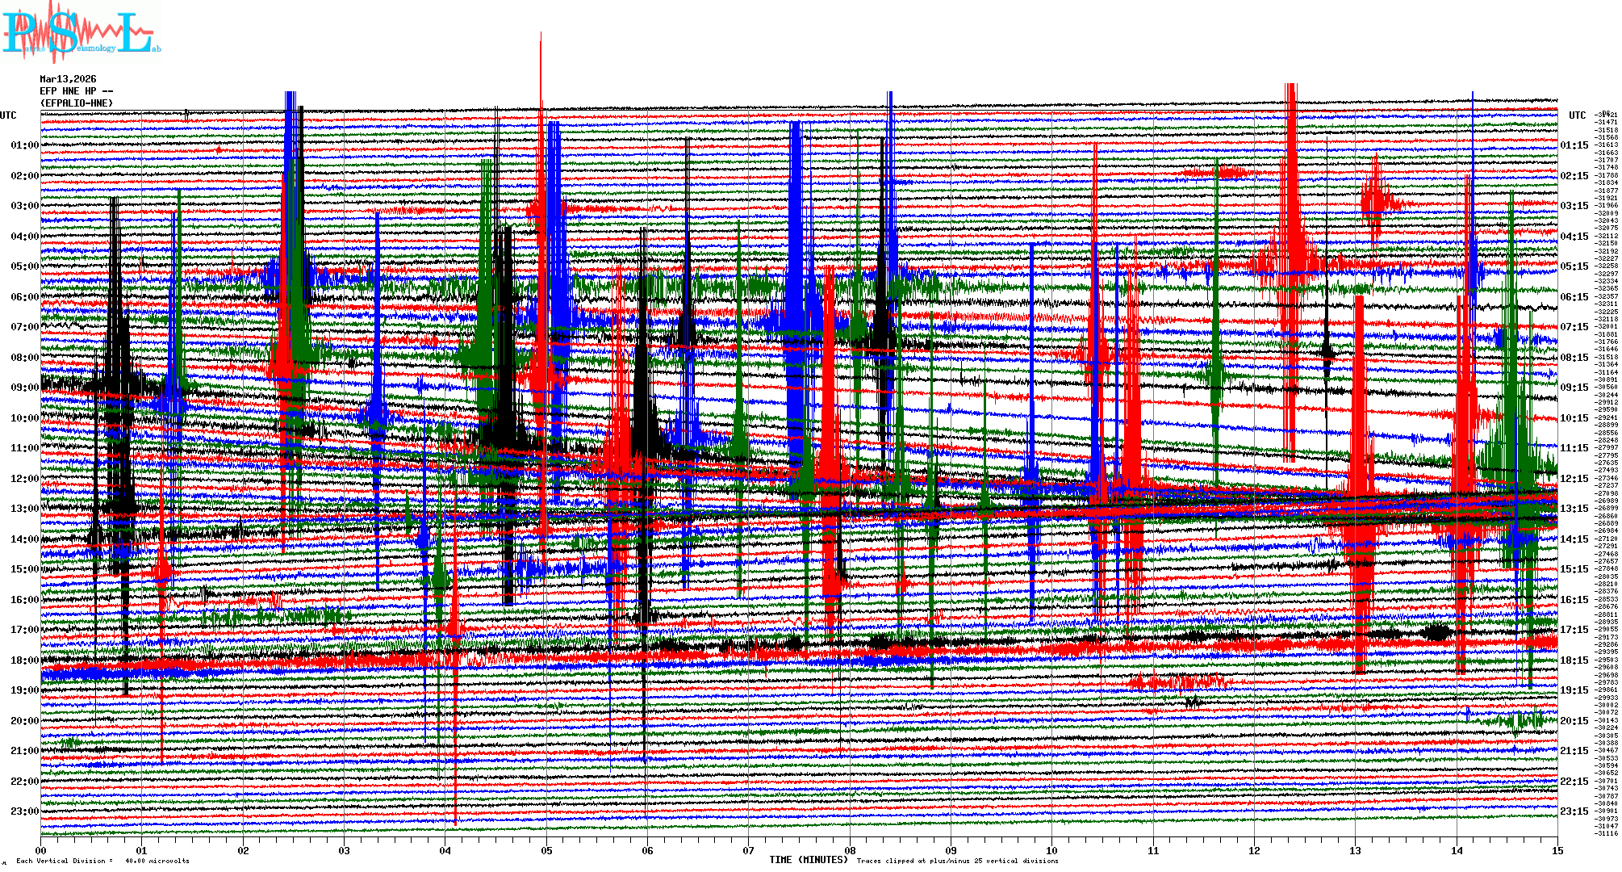The width and height of the screenshot is (1622, 872).
Task: Click minute 00 tick on bottom axis
Action: click(x=41, y=850)
